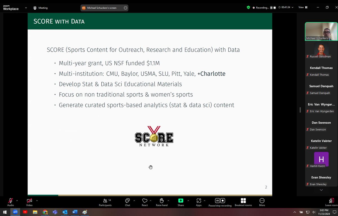
Task: Open the Participants panel
Action: 105,202
